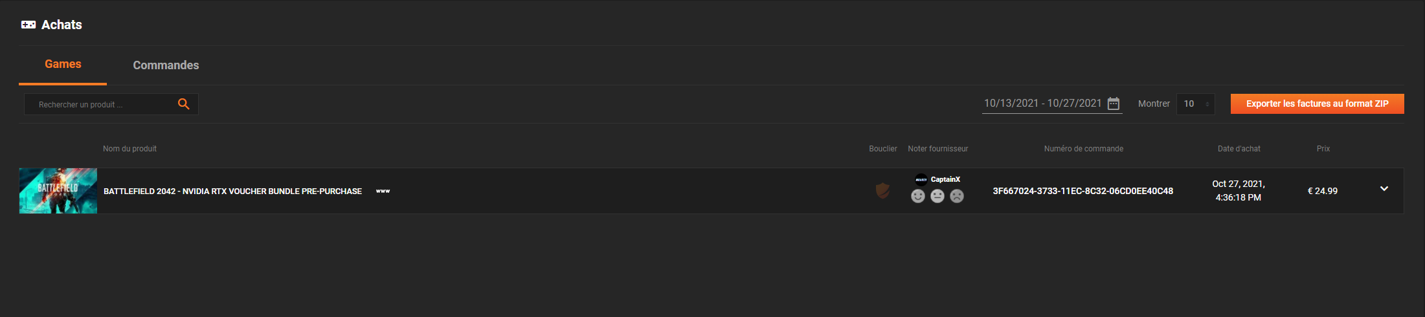Focus the Rechercher un produit search field
The image size is (1425, 317).
pyautogui.click(x=104, y=104)
